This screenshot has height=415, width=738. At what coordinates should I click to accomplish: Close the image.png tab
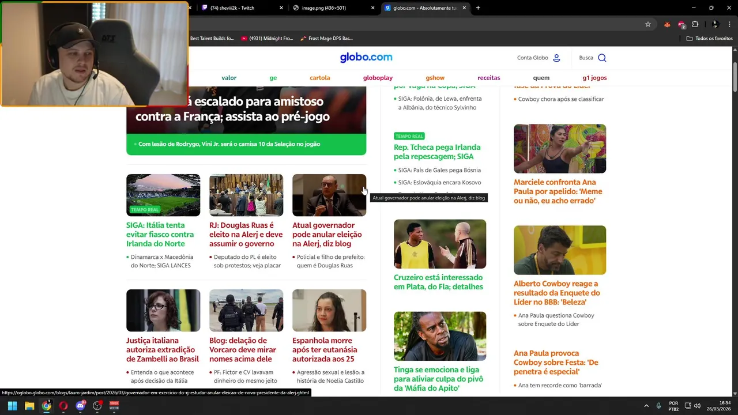372,8
